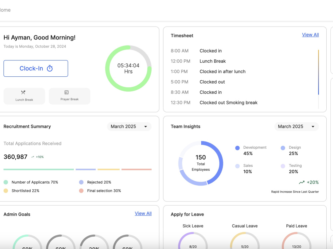Click the 20% Admin Goals progress ring

pyautogui.click(x=94, y=242)
